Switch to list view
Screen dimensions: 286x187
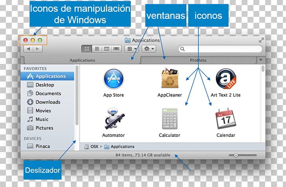[97, 49]
